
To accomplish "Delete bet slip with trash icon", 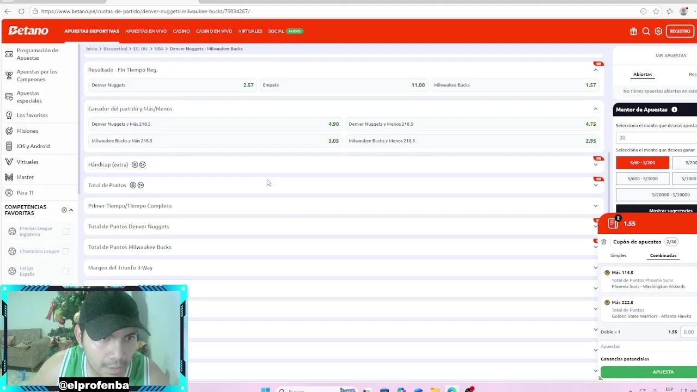I will point(603,242).
